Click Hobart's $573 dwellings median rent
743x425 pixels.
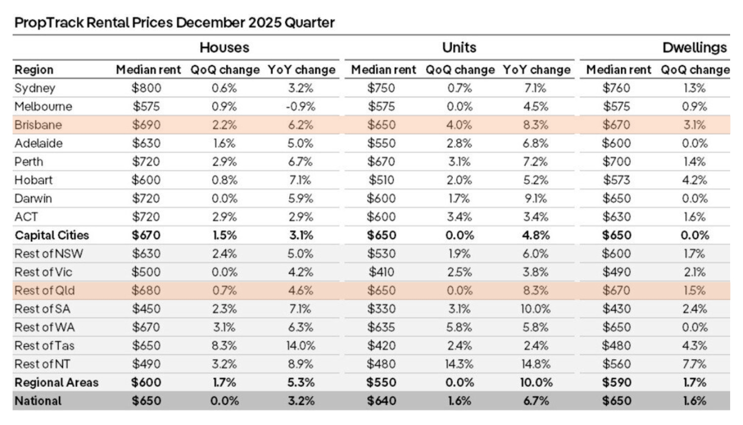(x=616, y=180)
